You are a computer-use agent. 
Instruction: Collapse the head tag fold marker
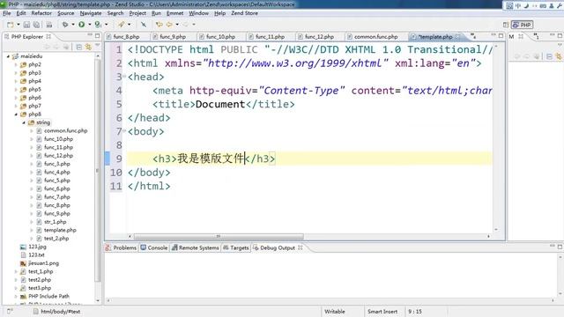coord(124,77)
